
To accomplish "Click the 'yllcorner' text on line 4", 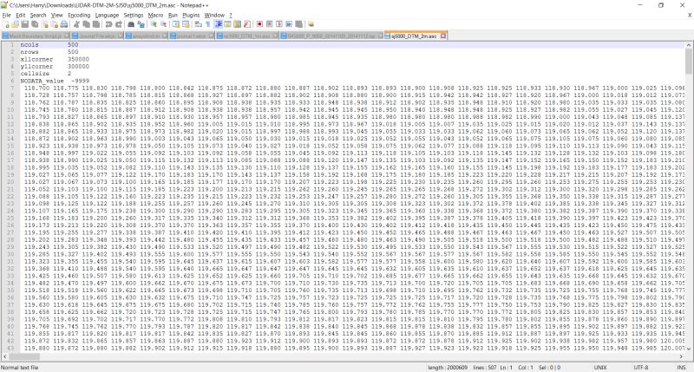I will 36,67.
